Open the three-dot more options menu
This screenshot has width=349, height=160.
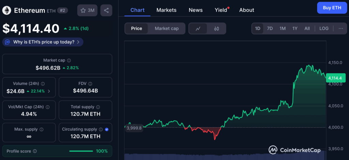pyautogui.click(x=340, y=29)
